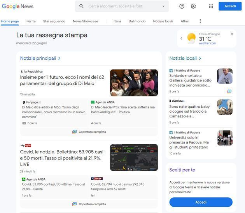Open the News Showcase tab
Screen dimensions: 245x213
[x=86, y=21]
